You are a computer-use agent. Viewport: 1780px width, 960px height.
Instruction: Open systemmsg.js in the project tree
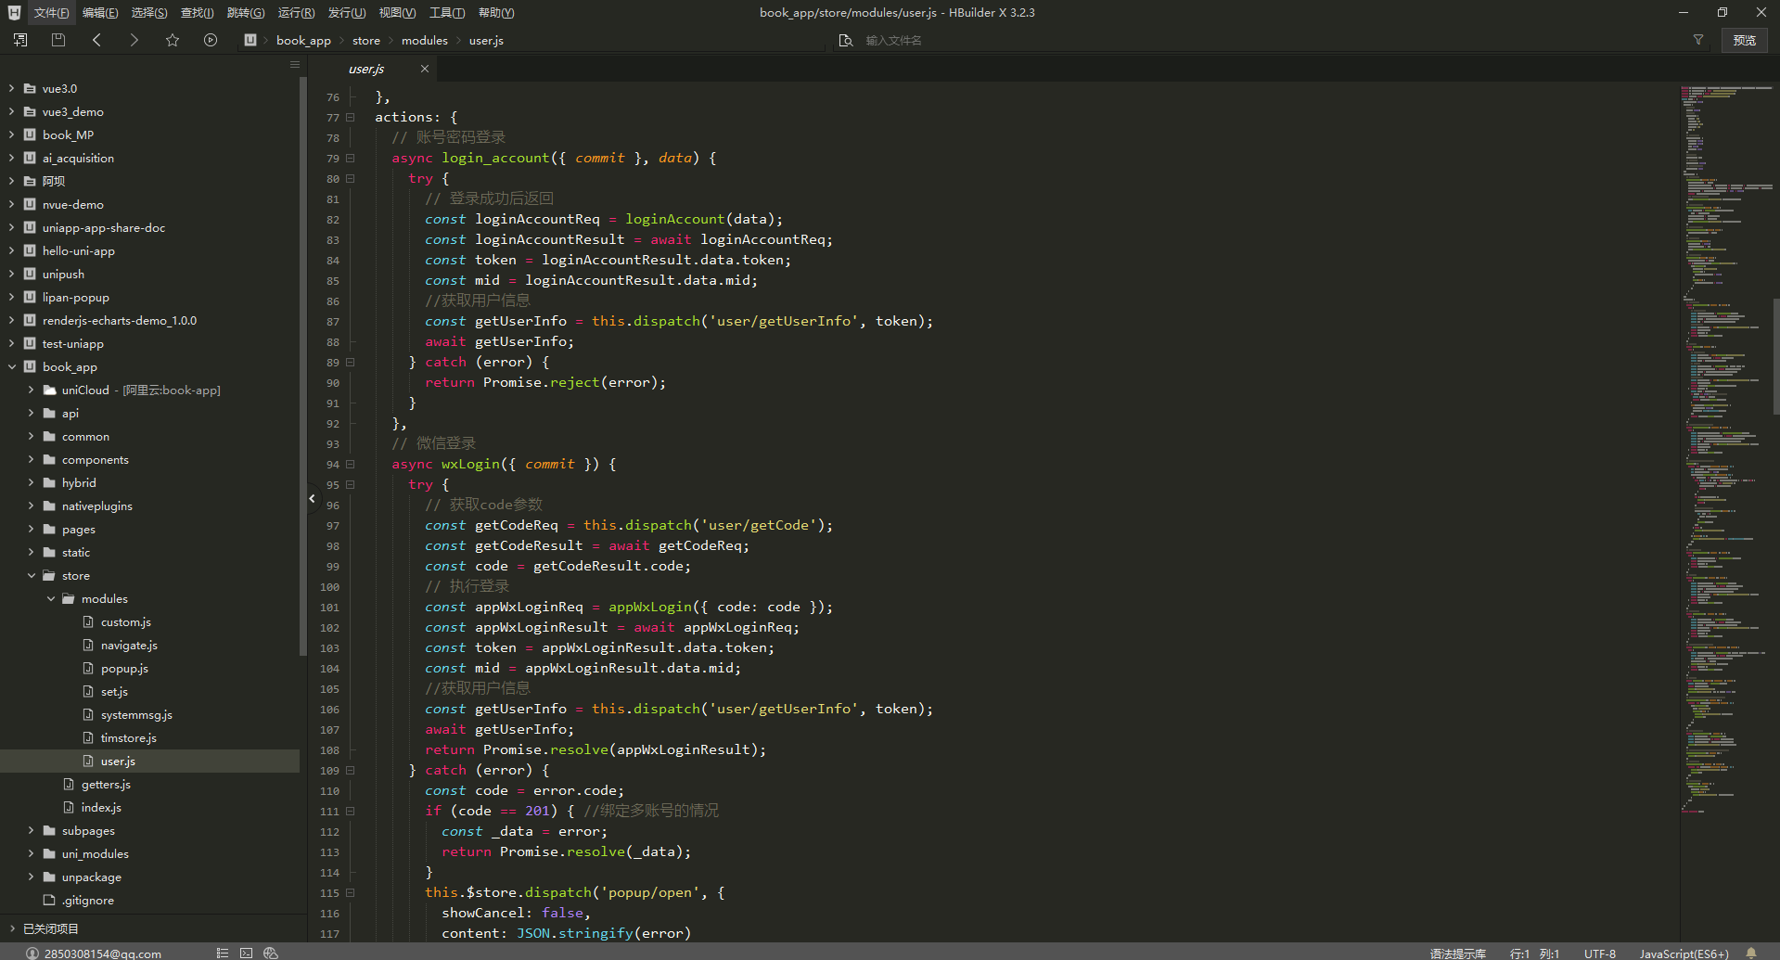click(136, 715)
